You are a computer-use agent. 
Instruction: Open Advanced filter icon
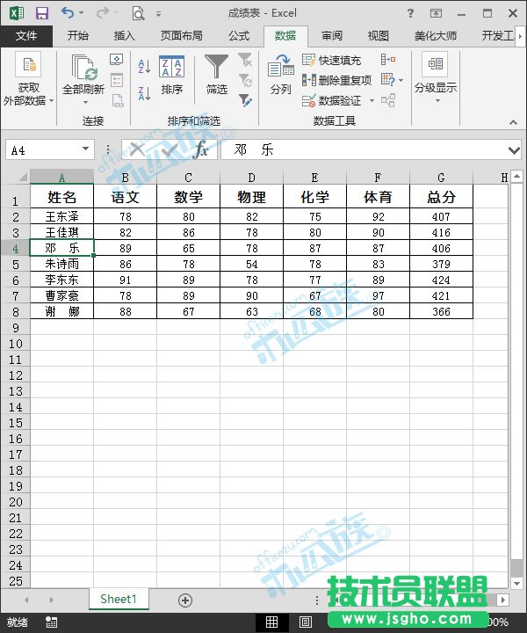point(245,100)
